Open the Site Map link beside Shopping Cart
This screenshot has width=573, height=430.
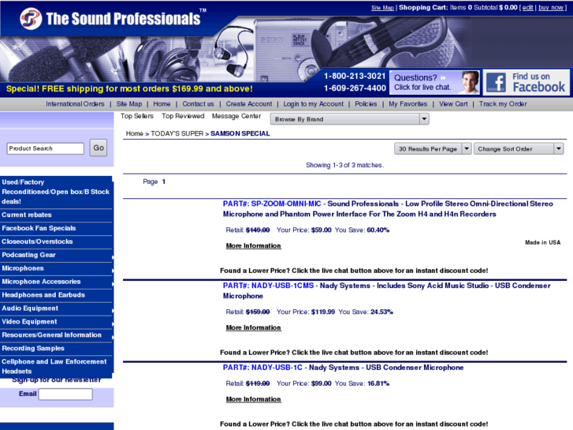click(382, 7)
